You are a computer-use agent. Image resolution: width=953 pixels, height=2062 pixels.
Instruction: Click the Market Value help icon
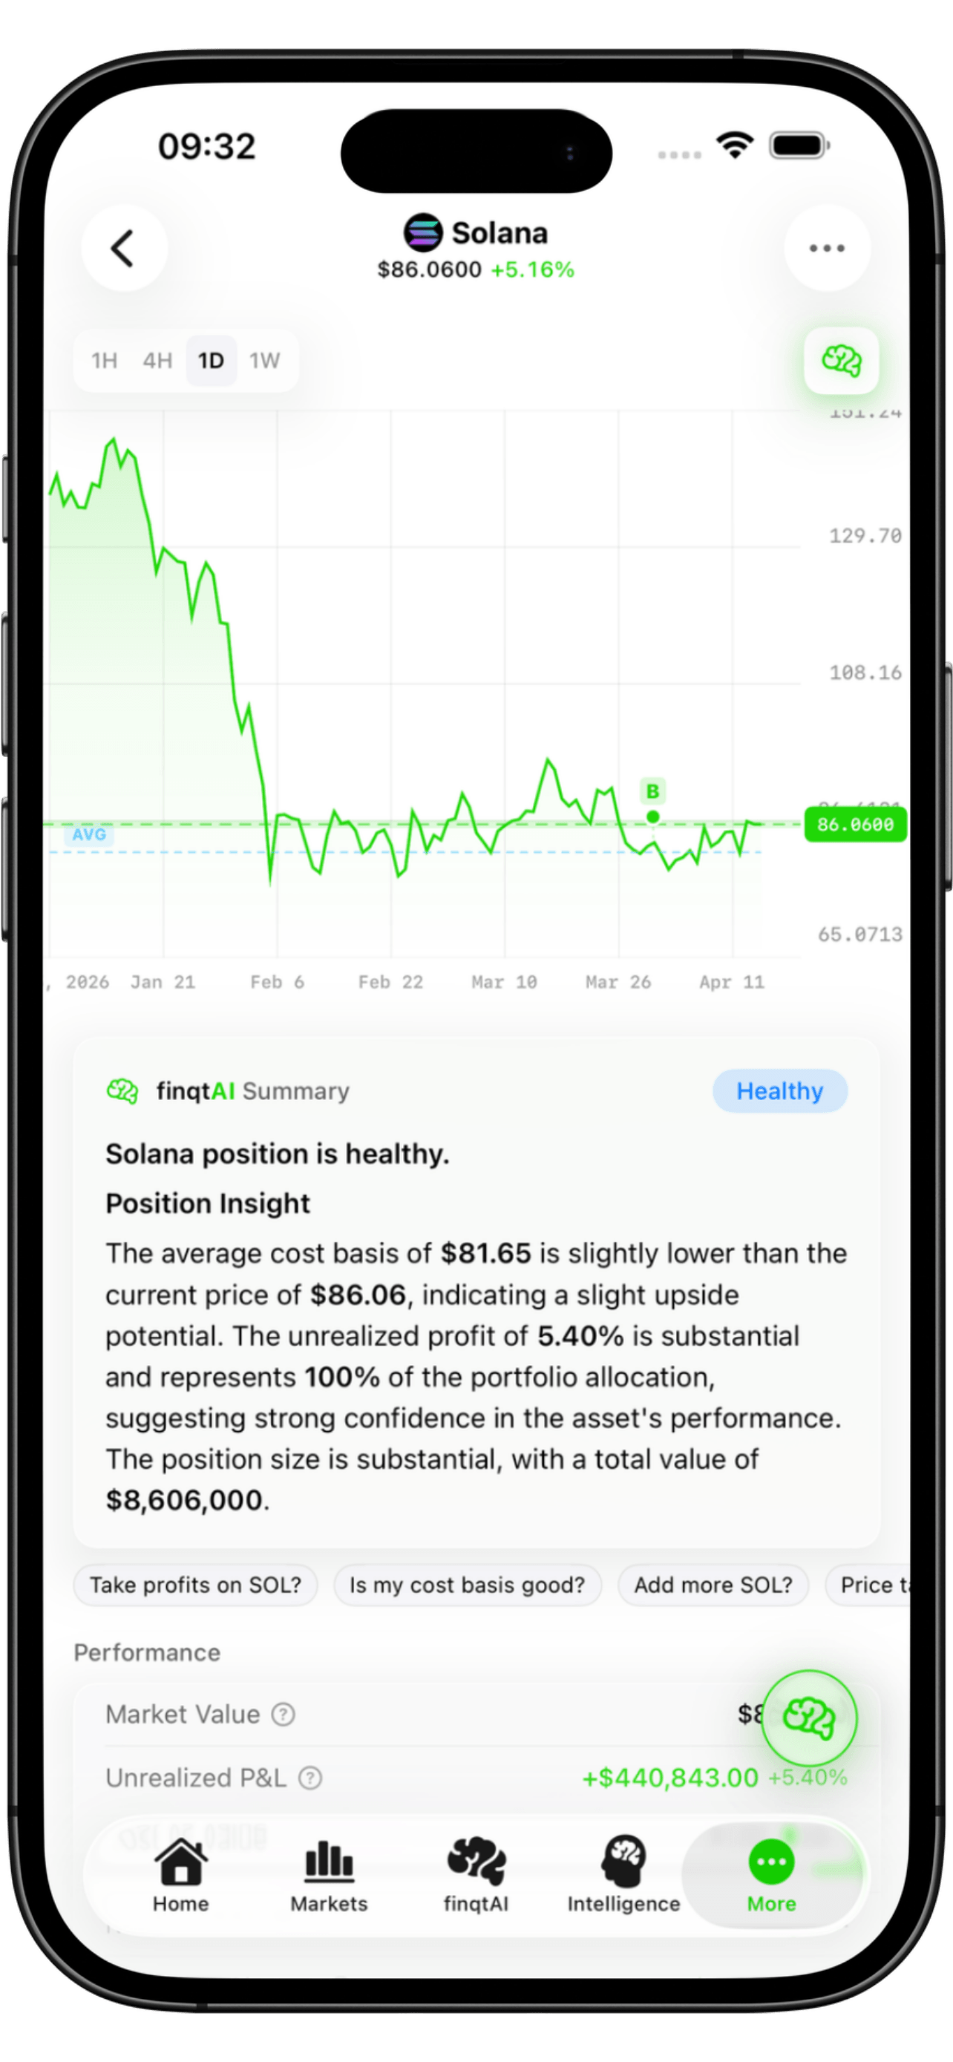pyautogui.click(x=284, y=1714)
